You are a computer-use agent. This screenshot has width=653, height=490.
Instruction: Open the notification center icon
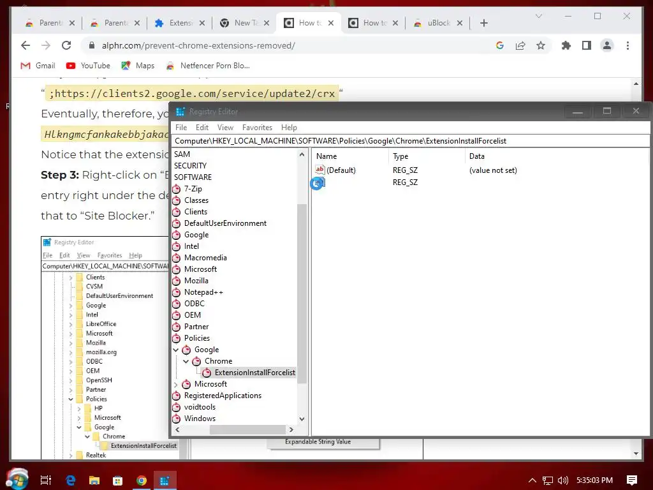point(632,480)
